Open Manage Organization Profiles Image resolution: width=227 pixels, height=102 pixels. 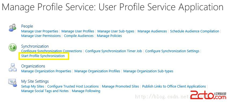[97, 71]
